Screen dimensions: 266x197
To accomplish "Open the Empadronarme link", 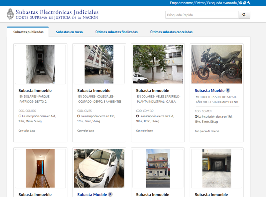I will click(x=181, y=3).
